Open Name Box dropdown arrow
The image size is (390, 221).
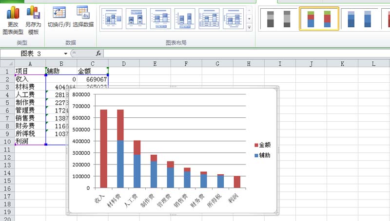tap(65, 54)
